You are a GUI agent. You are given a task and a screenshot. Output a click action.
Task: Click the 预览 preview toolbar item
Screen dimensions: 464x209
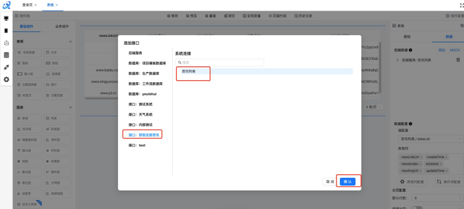pos(191,16)
